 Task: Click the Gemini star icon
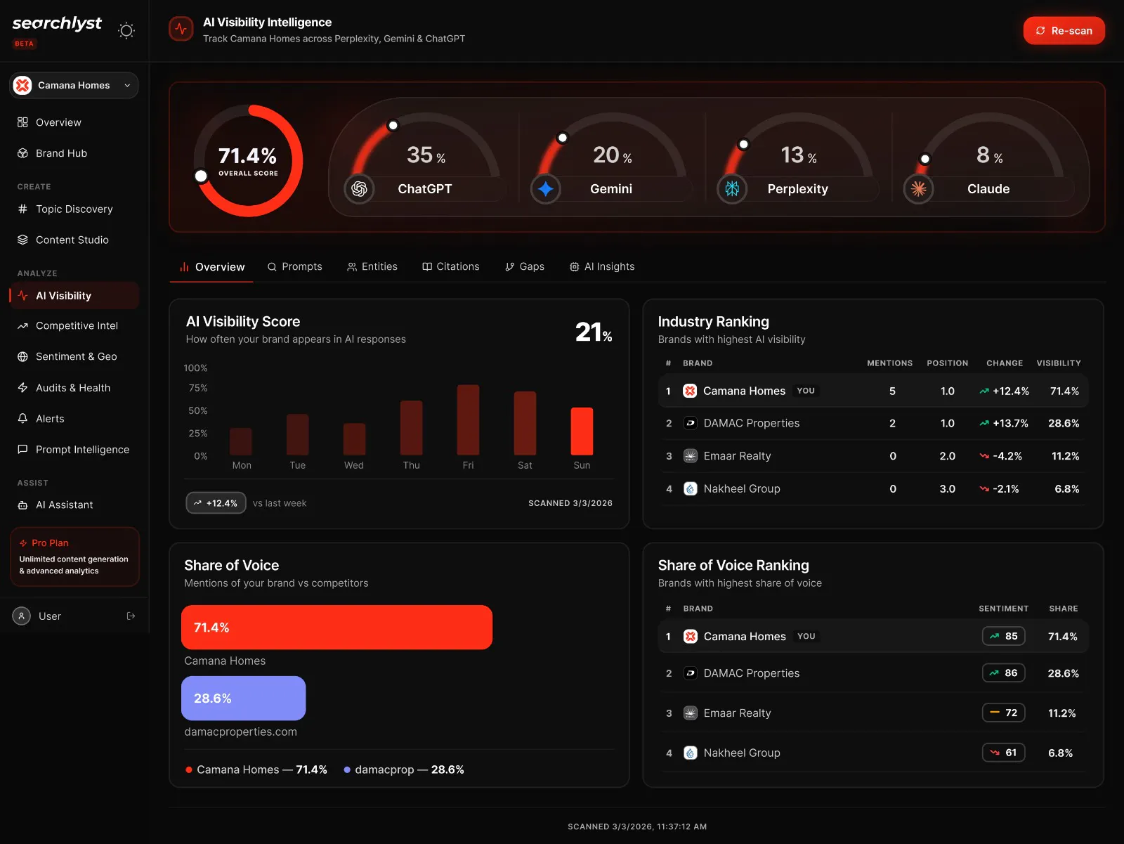tap(545, 188)
